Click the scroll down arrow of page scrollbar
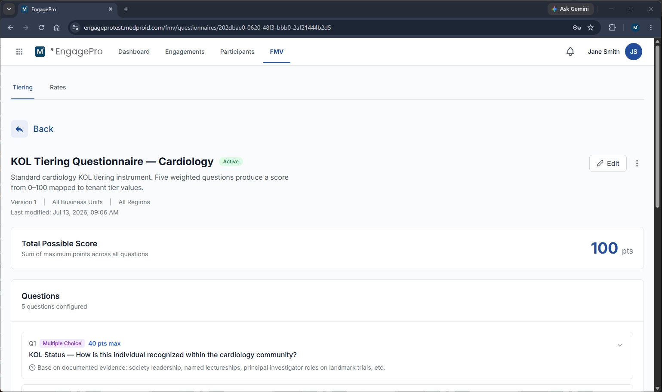The height and width of the screenshot is (392, 662). click(657, 389)
